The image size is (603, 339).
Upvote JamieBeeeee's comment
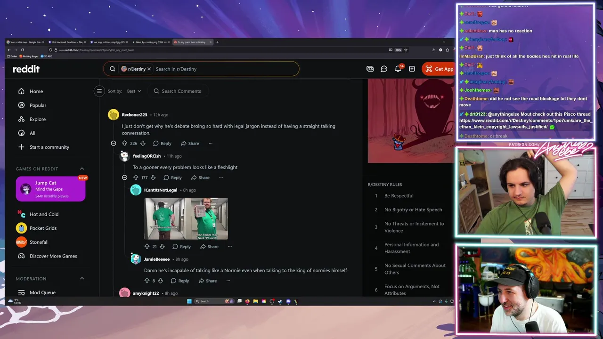147,281
